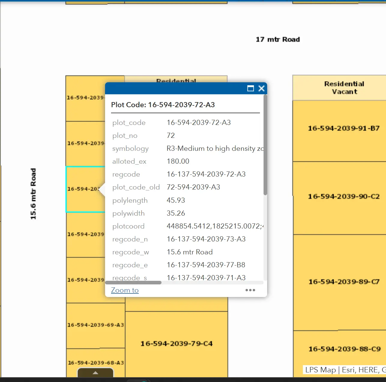Select plot 16-594-2039-88-C9 on the map
This screenshot has width=386, height=382.
(x=344, y=349)
